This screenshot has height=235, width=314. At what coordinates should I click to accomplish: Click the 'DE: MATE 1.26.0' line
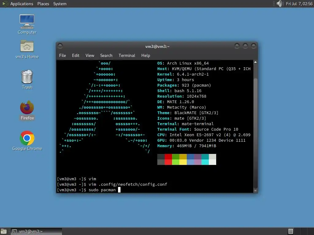point(176,102)
